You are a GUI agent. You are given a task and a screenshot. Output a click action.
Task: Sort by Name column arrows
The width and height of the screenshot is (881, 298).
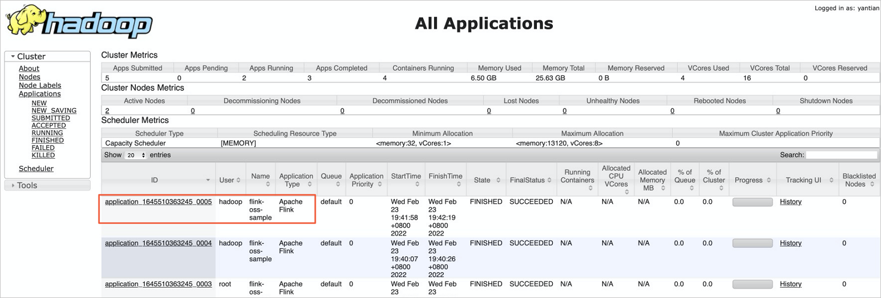pos(268,185)
